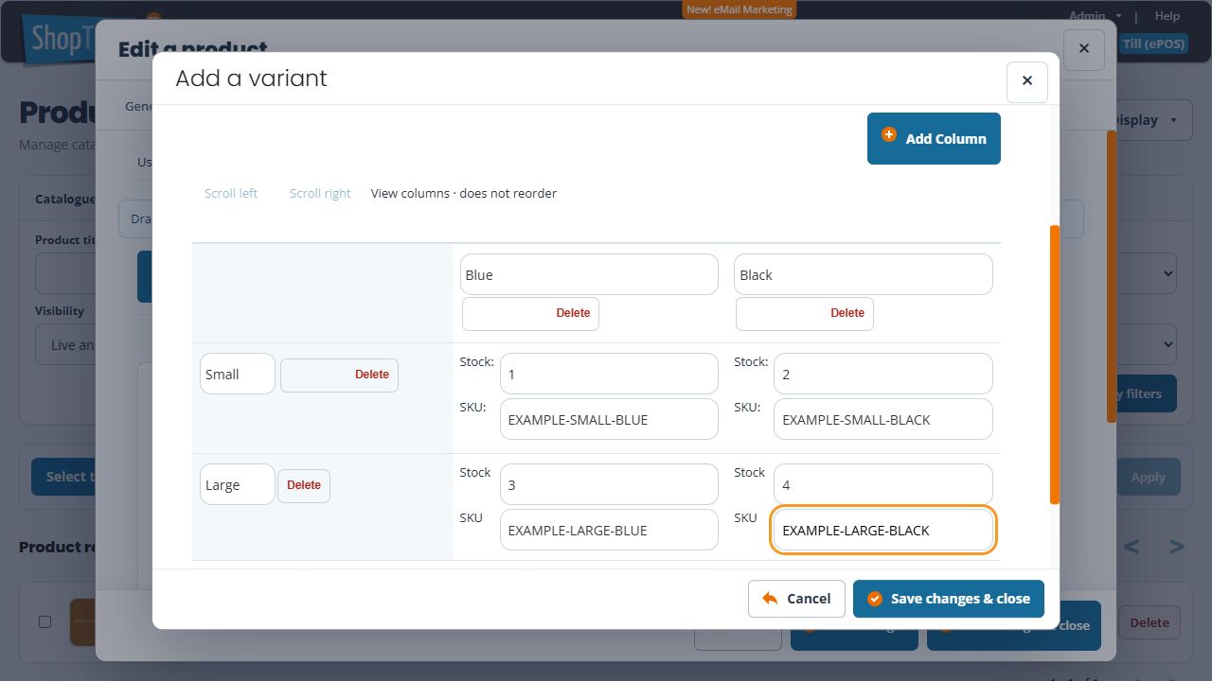Screen dimensions: 1212x681
Task: Click the next page arrow icon
Action: pyautogui.click(x=1176, y=547)
